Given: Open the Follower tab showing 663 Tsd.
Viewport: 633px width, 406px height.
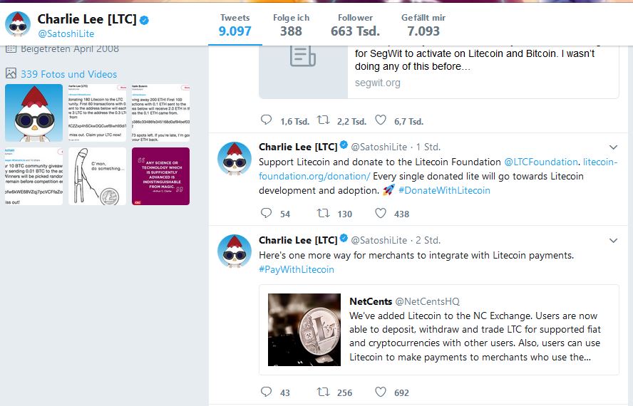Looking at the screenshot, I should [x=355, y=26].
